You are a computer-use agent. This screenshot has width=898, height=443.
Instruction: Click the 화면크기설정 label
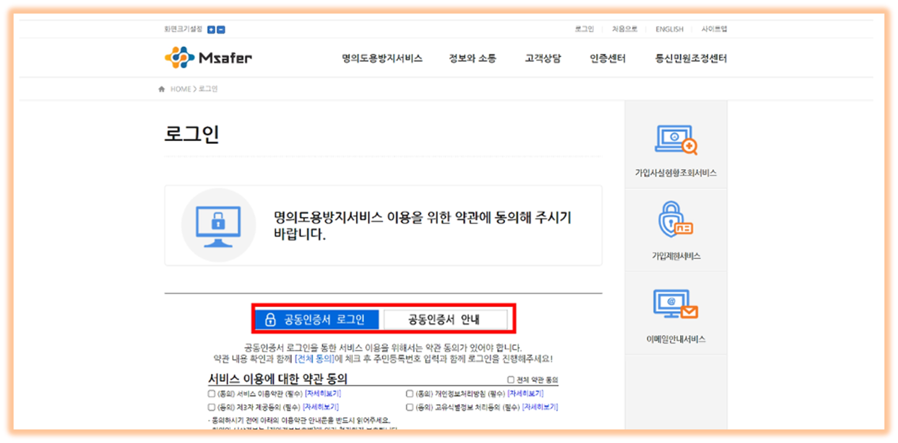click(x=183, y=29)
